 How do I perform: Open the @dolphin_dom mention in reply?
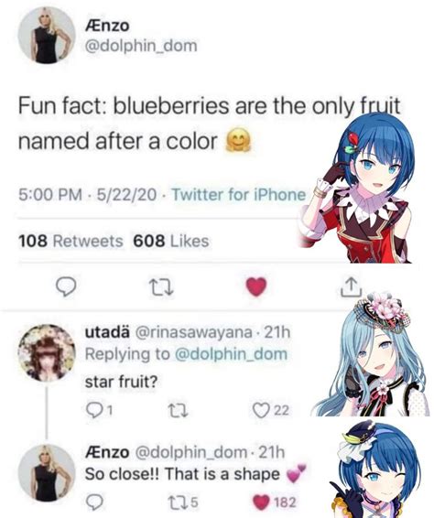point(231,354)
